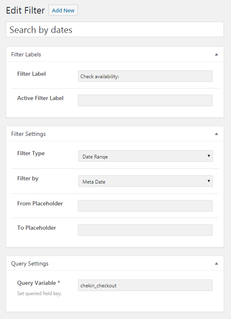The image size is (231, 319).
Task: Focus the Active Filter Label input
Action: click(x=145, y=100)
